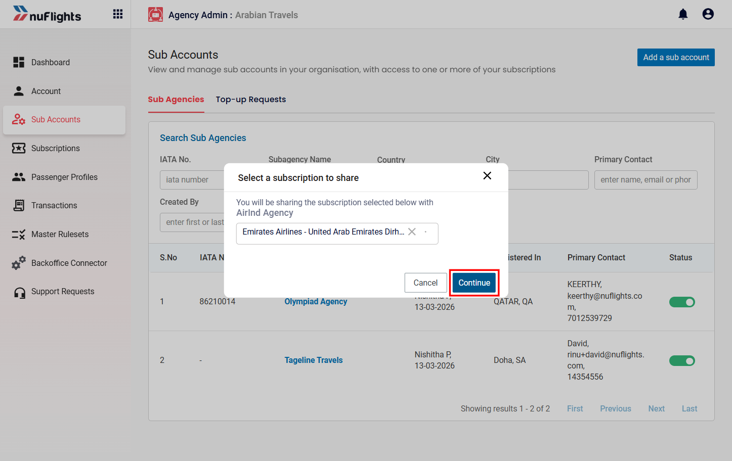Click the Account person icon
The width and height of the screenshot is (732, 461).
tap(19, 91)
